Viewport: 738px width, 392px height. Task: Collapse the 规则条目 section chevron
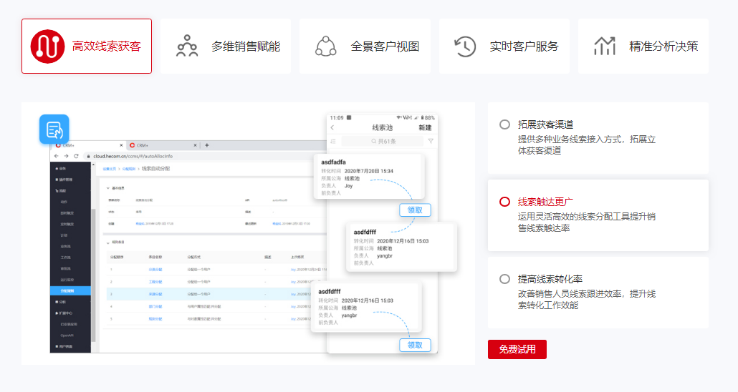(x=107, y=242)
